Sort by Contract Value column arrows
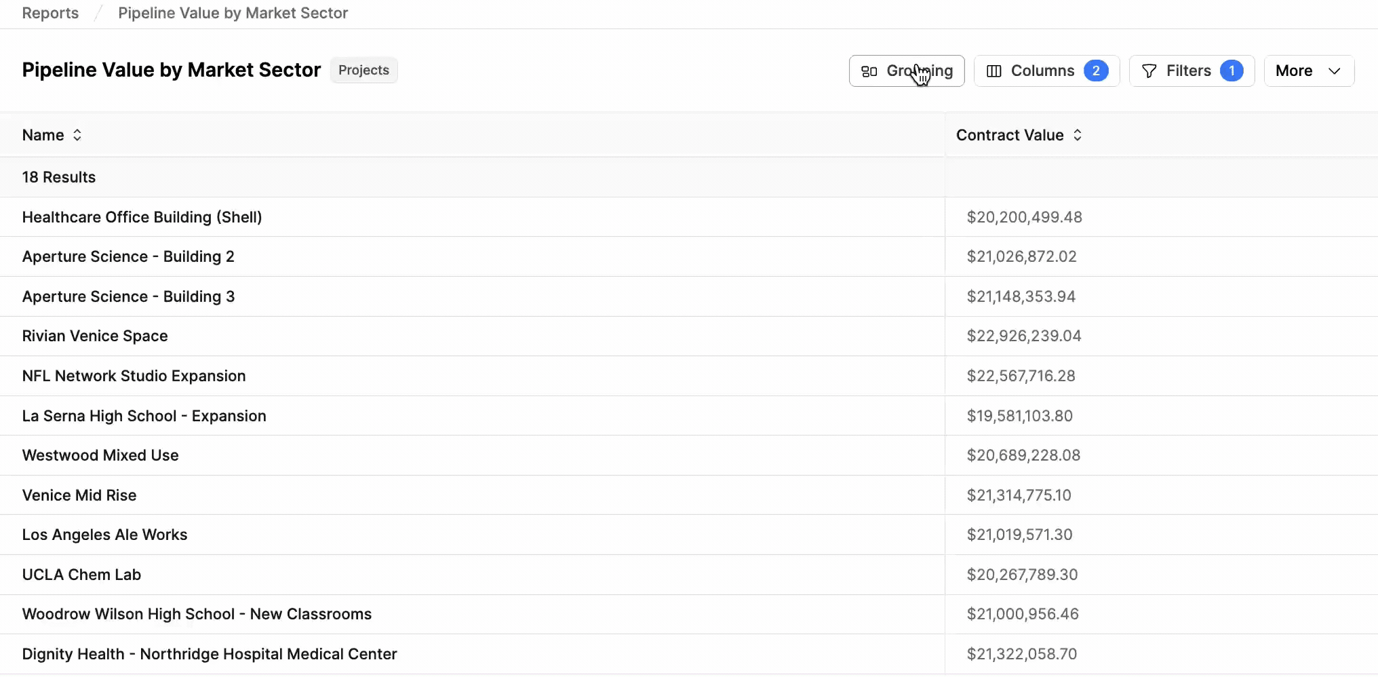The width and height of the screenshot is (1378, 677). pos(1078,135)
